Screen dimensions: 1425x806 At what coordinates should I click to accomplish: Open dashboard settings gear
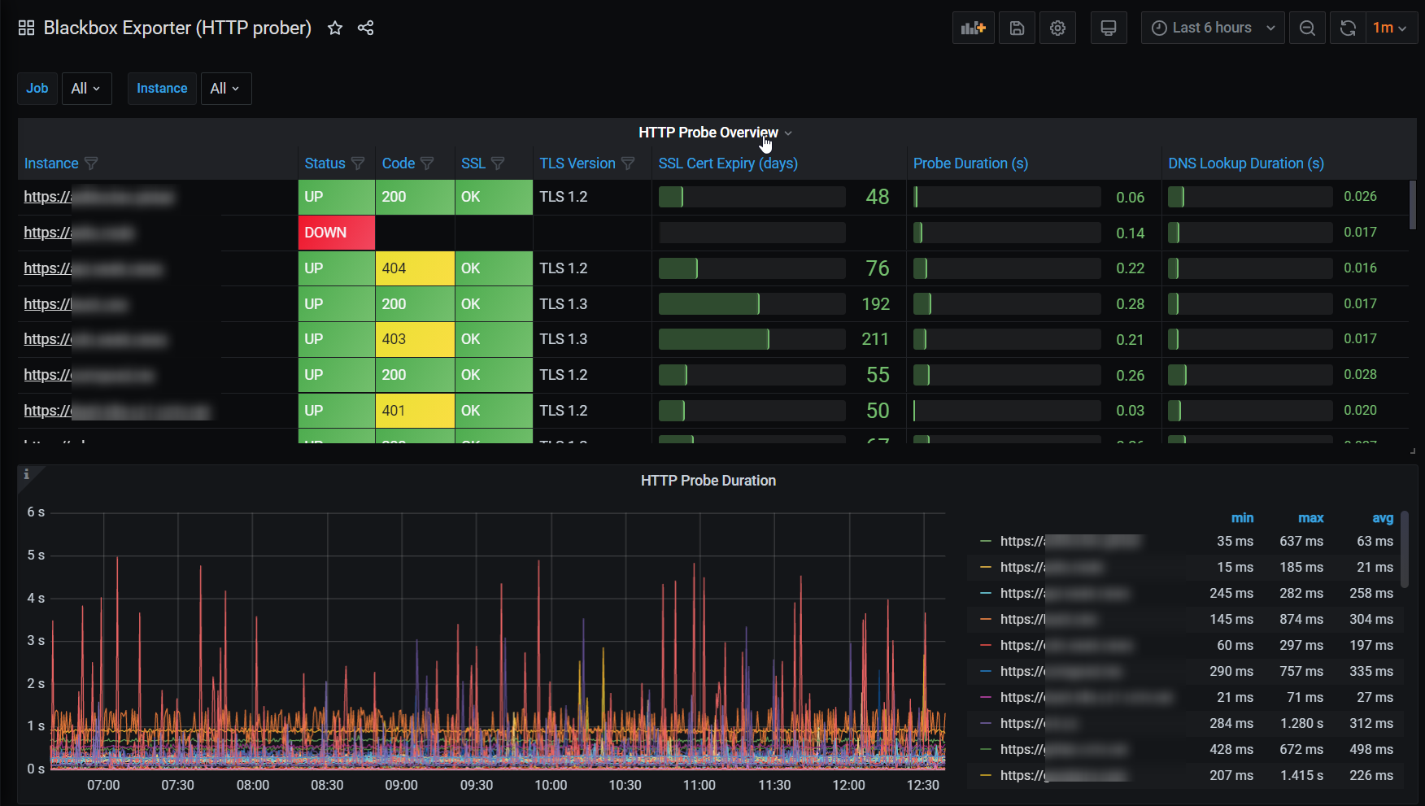tap(1057, 28)
